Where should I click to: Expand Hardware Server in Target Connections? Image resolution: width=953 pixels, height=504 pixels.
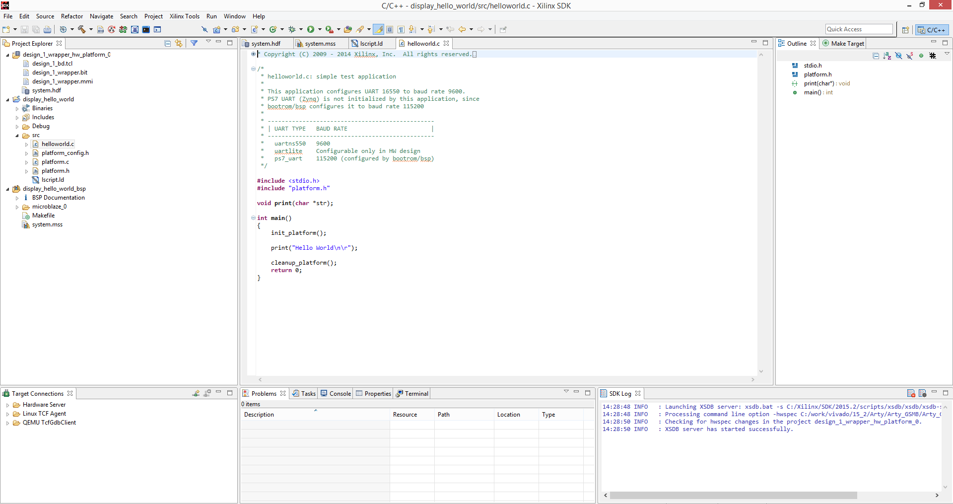click(x=7, y=405)
